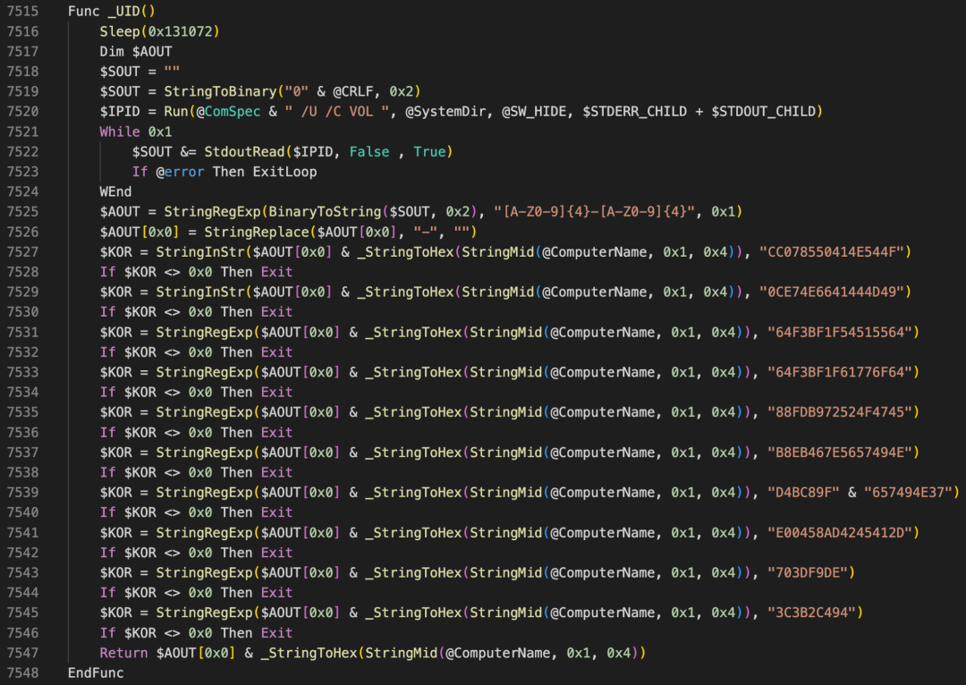Click the $STDERR_CHILD variable
This screenshot has height=685, width=966.
tap(634, 112)
